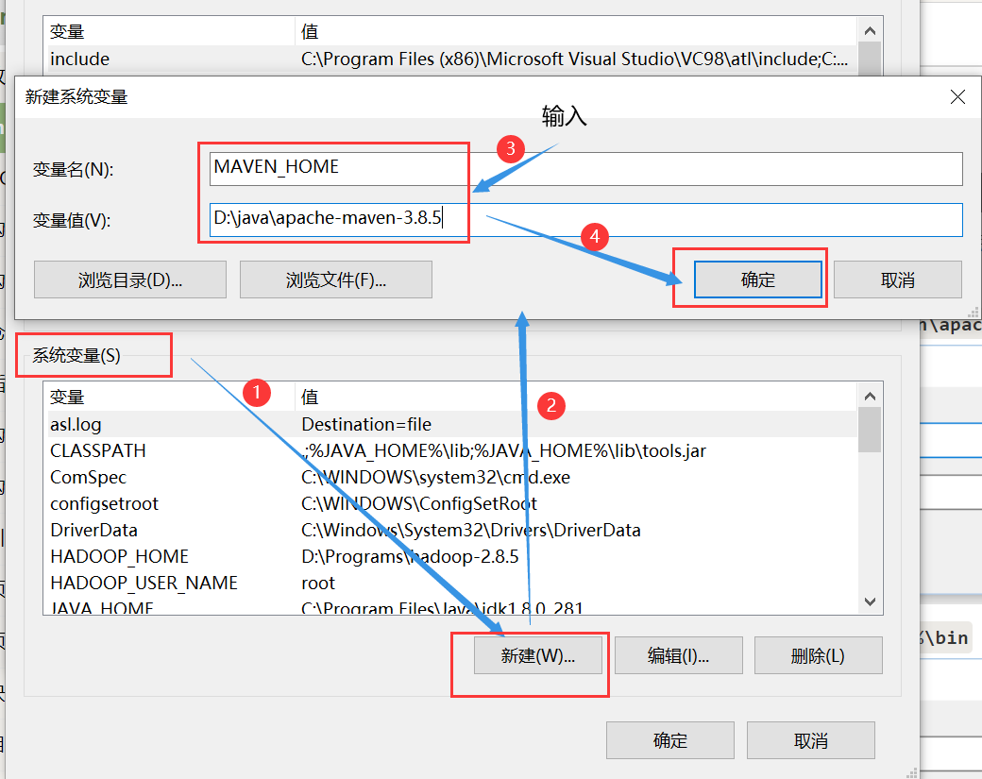This screenshot has width=982, height=779.
Task: Select the HADOOP_USER_NAME variable row
Action: [x=452, y=583]
